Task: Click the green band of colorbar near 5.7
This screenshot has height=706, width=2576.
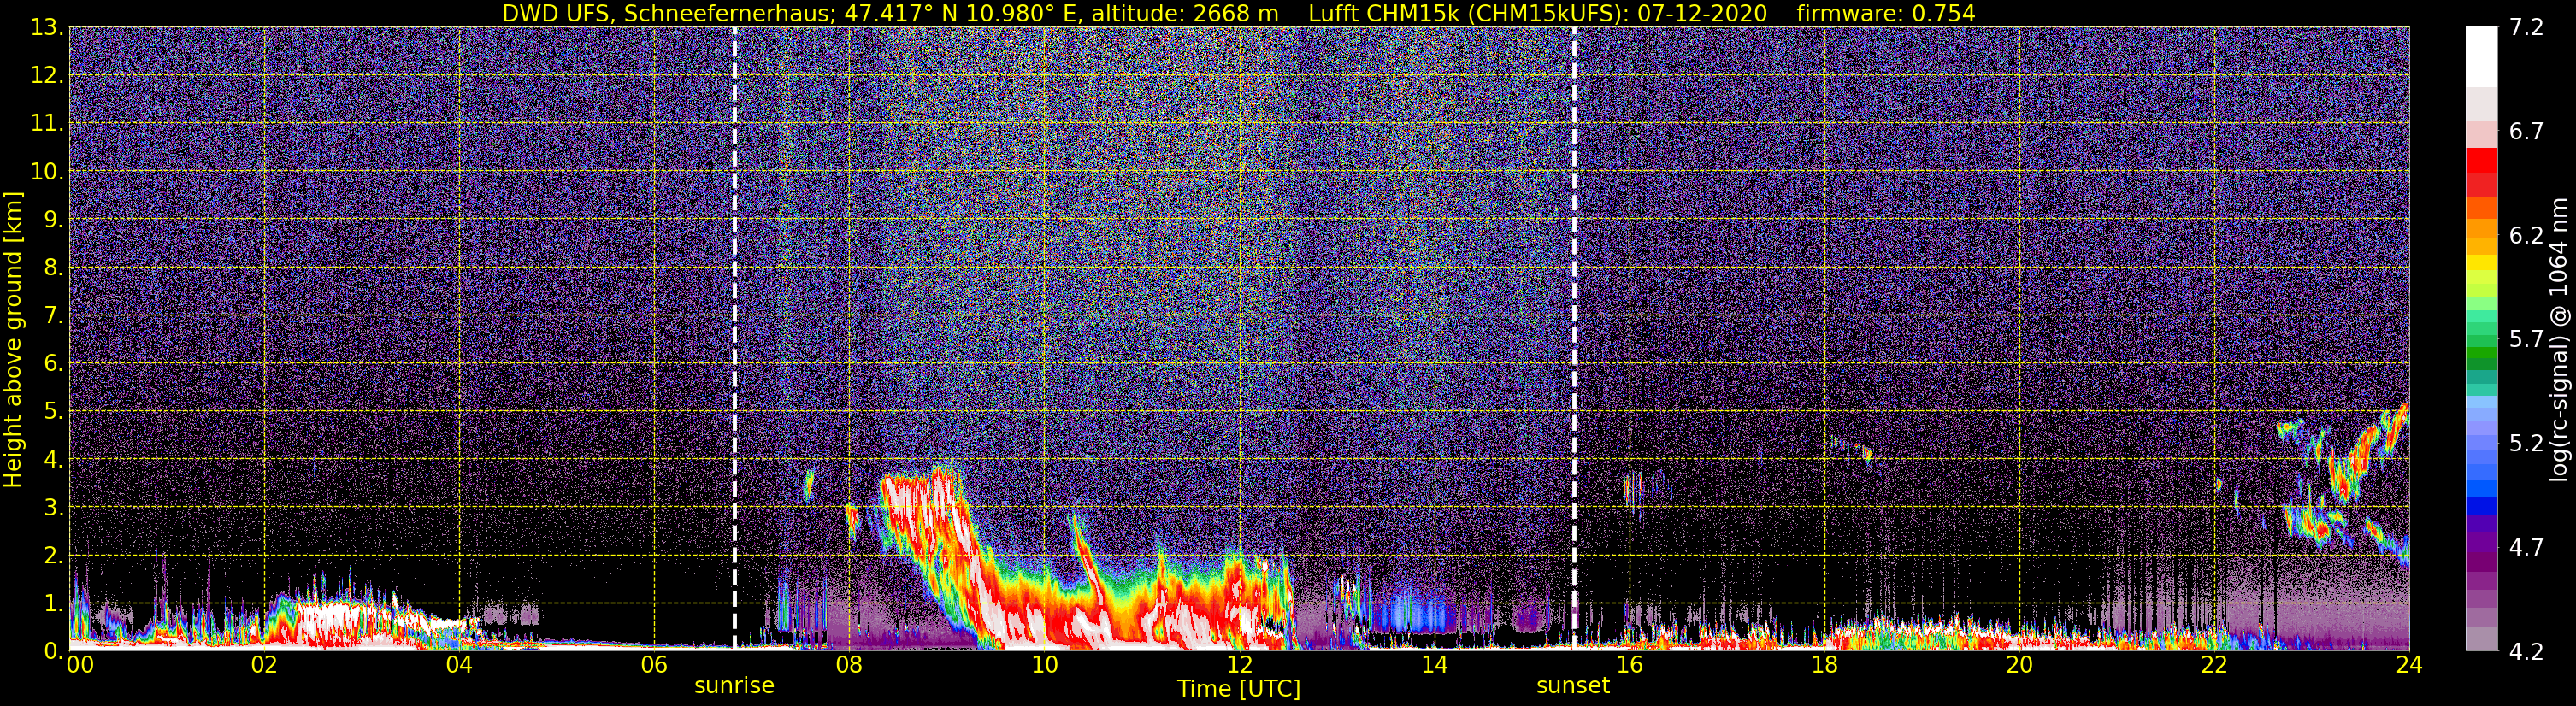Action: [2480, 340]
